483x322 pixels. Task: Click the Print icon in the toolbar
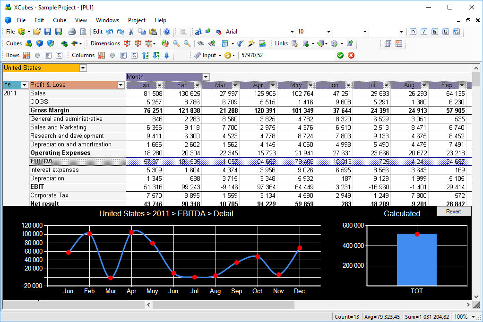[x=72, y=32]
